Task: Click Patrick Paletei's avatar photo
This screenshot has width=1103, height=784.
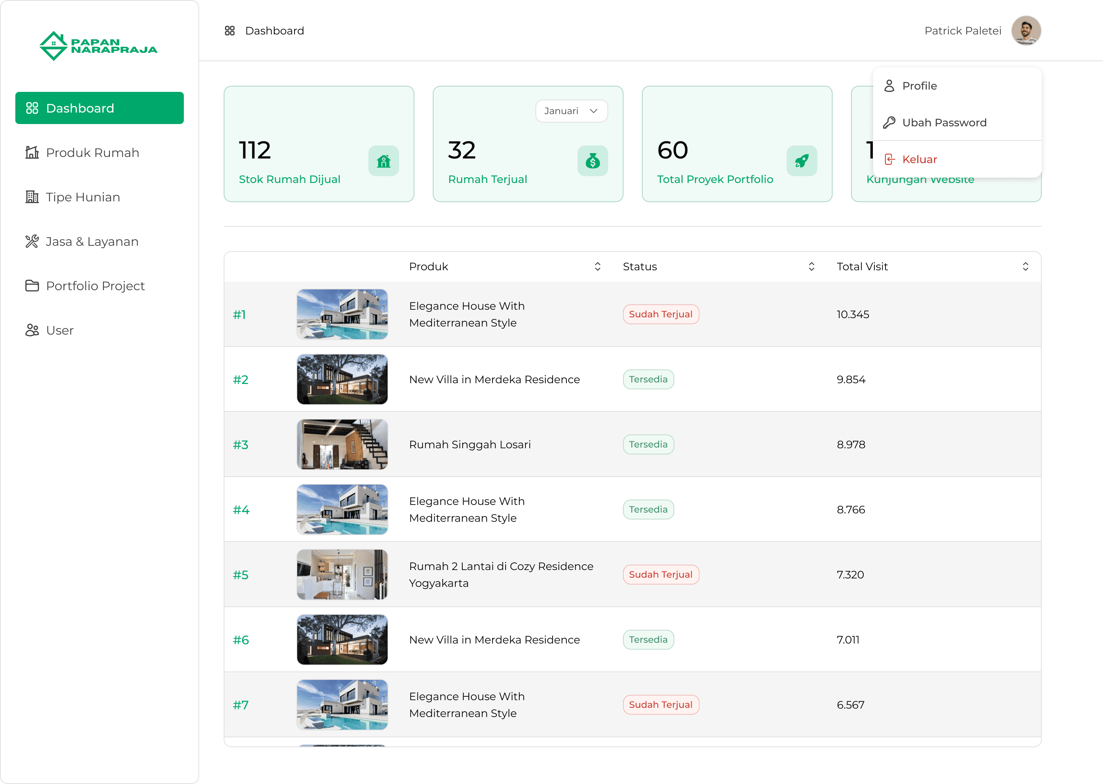Action: click(1026, 31)
